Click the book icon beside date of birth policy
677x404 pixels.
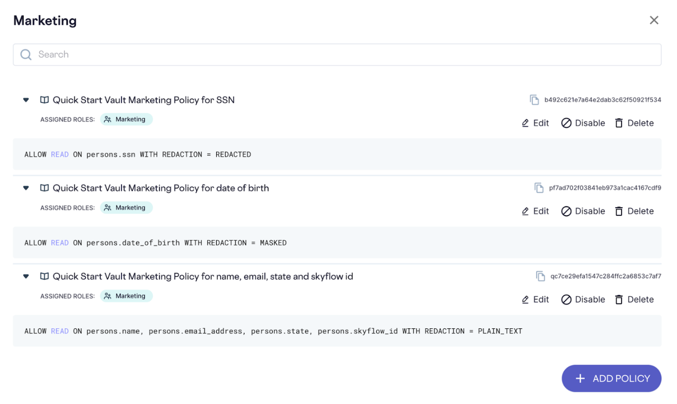[44, 188]
